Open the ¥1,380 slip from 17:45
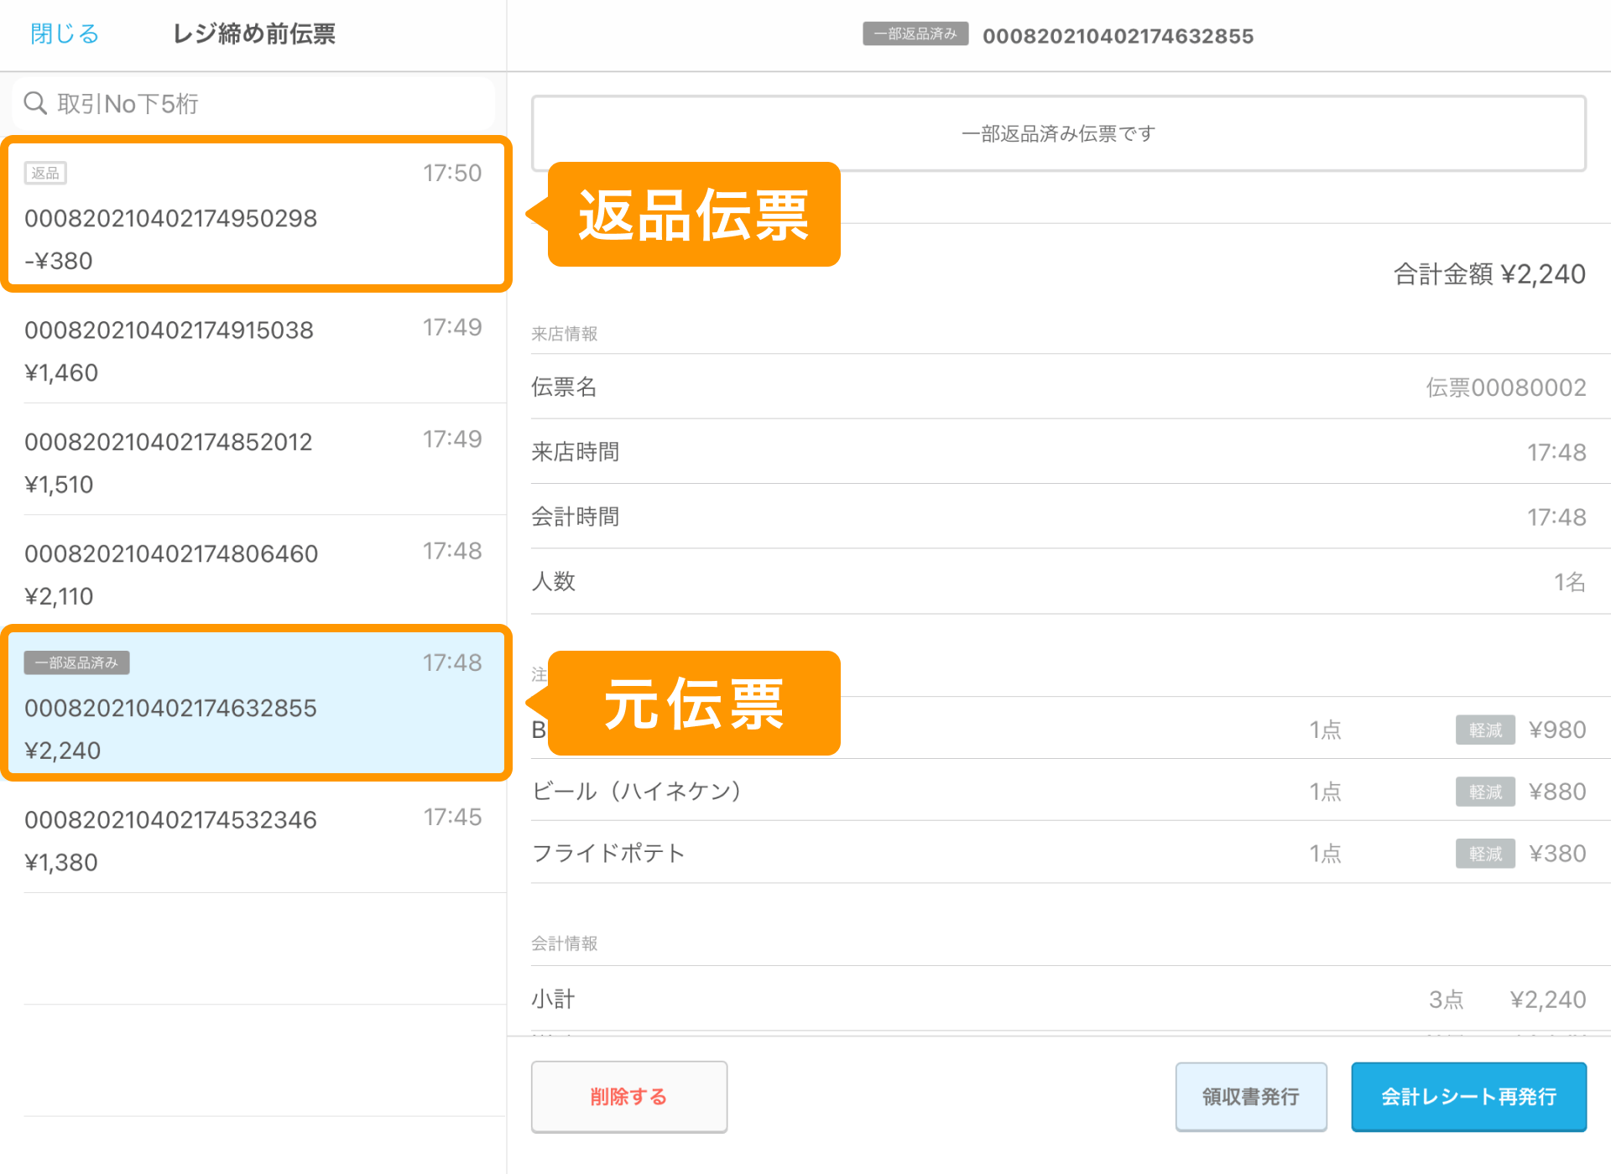 click(x=252, y=840)
